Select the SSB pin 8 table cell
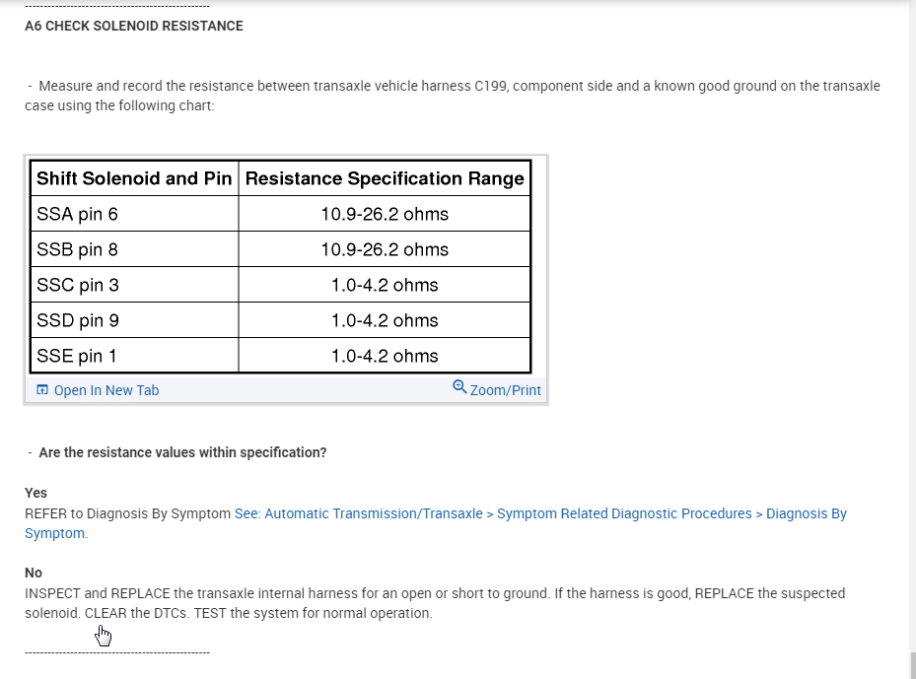 pyautogui.click(x=135, y=249)
